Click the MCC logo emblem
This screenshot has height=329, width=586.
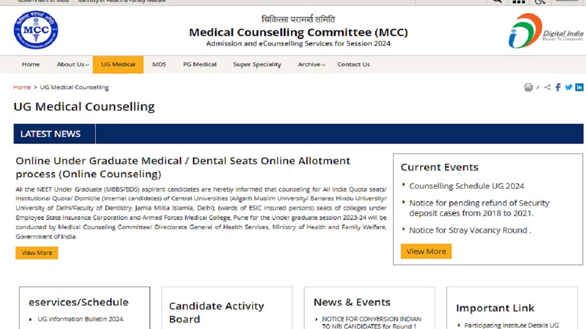point(36,30)
